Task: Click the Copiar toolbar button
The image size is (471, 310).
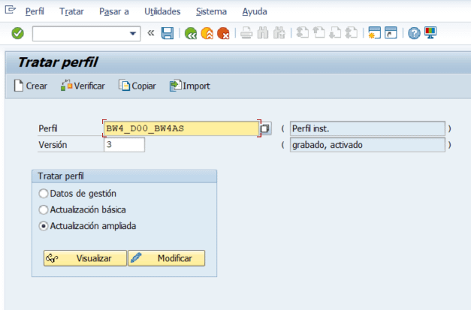Action: pyautogui.click(x=137, y=86)
